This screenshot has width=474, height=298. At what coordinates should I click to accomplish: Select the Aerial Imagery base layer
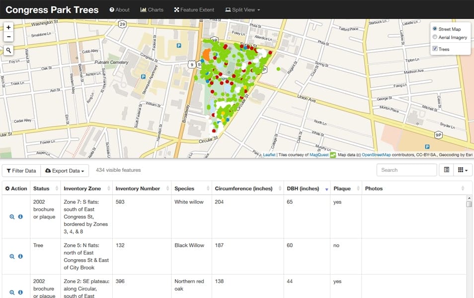[435, 37]
